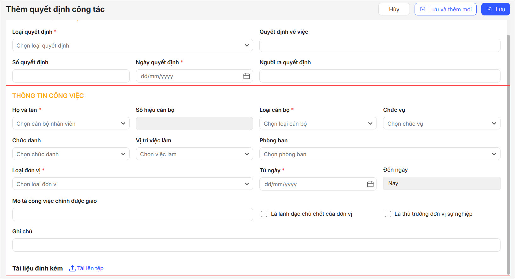This screenshot has height=279, width=515.
Task: Open the Họ và tên employee dropdown
Action: [x=71, y=123]
